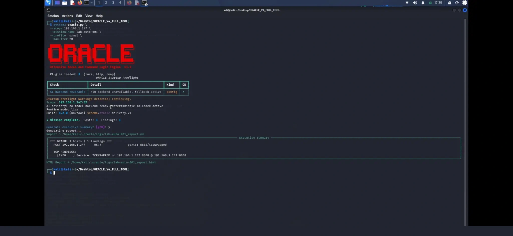Click the volume speaker icon
Viewport: 513px width, 236px height.
(415, 3)
